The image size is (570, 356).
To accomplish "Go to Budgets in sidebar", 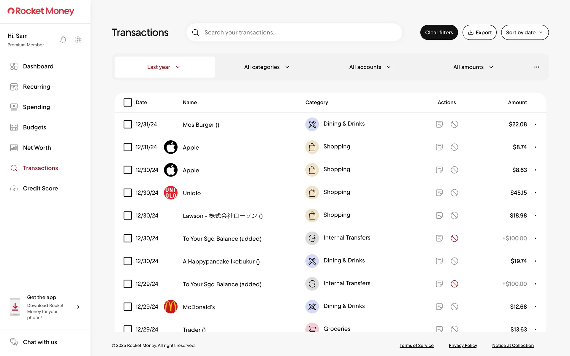I will click(34, 127).
